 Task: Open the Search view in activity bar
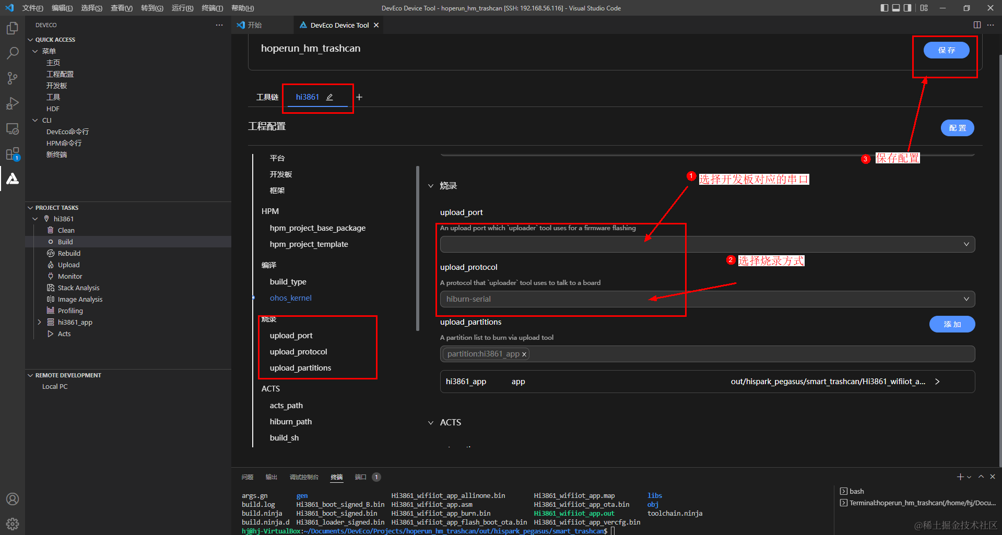click(13, 53)
